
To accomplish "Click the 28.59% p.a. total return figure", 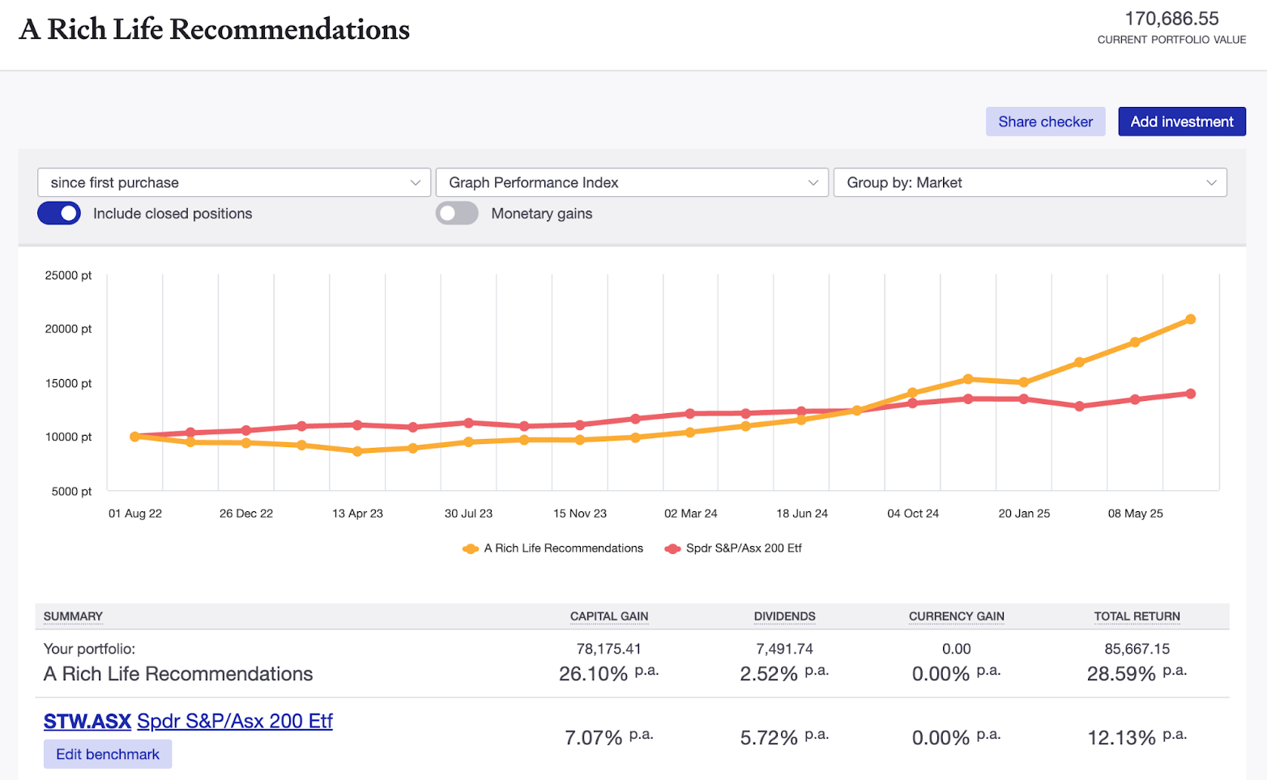I will tap(1137, 673).
